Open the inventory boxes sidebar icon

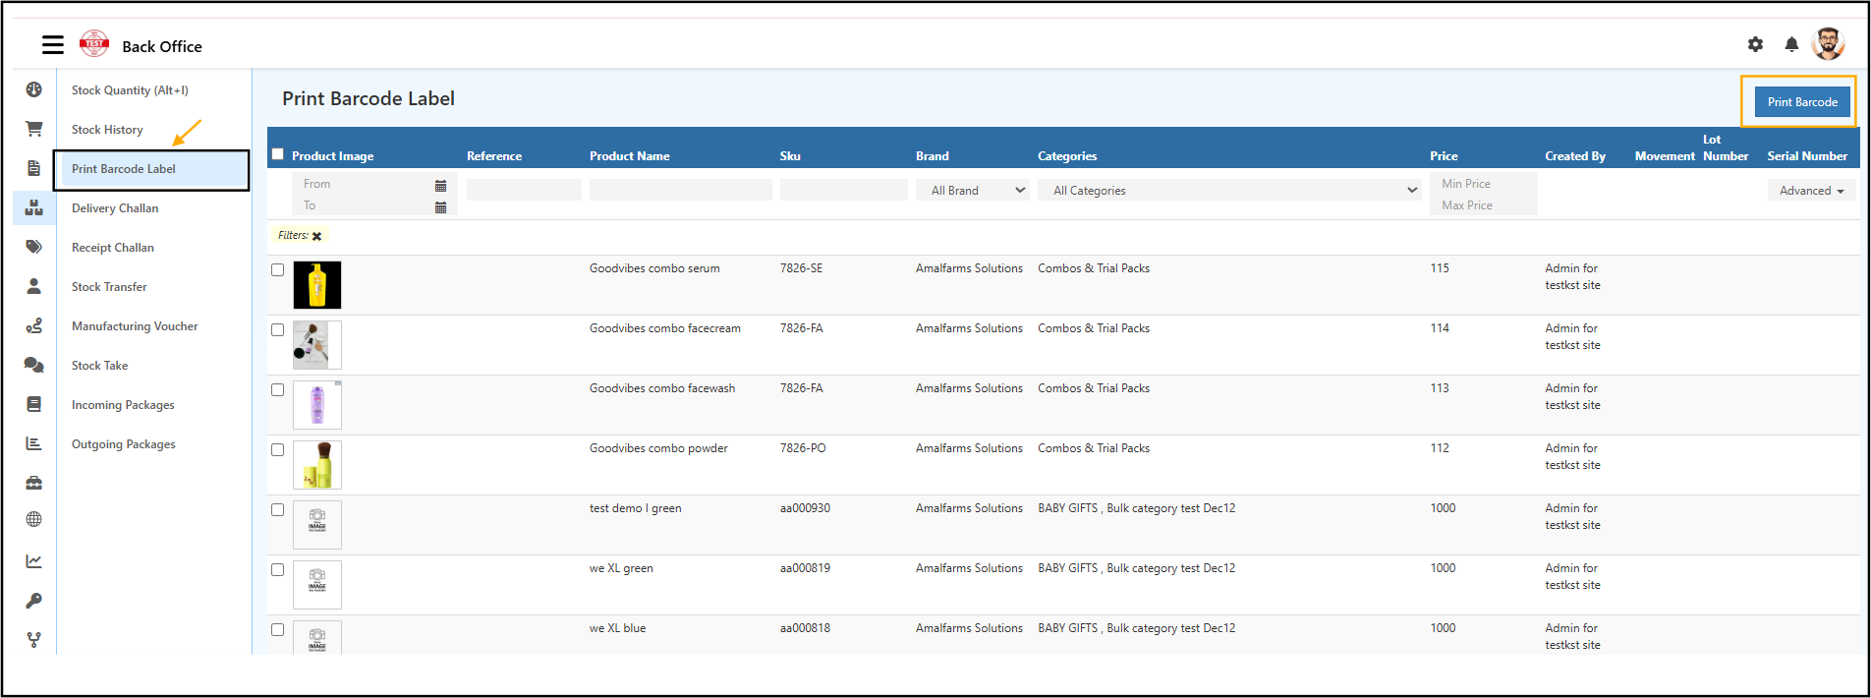click(34, 207)
